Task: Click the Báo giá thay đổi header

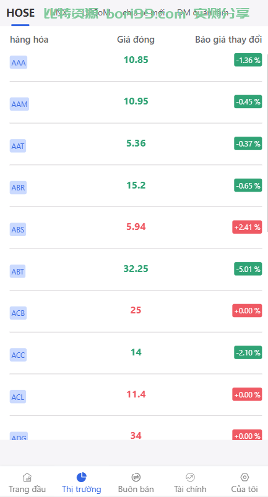Action: (228, 40)
